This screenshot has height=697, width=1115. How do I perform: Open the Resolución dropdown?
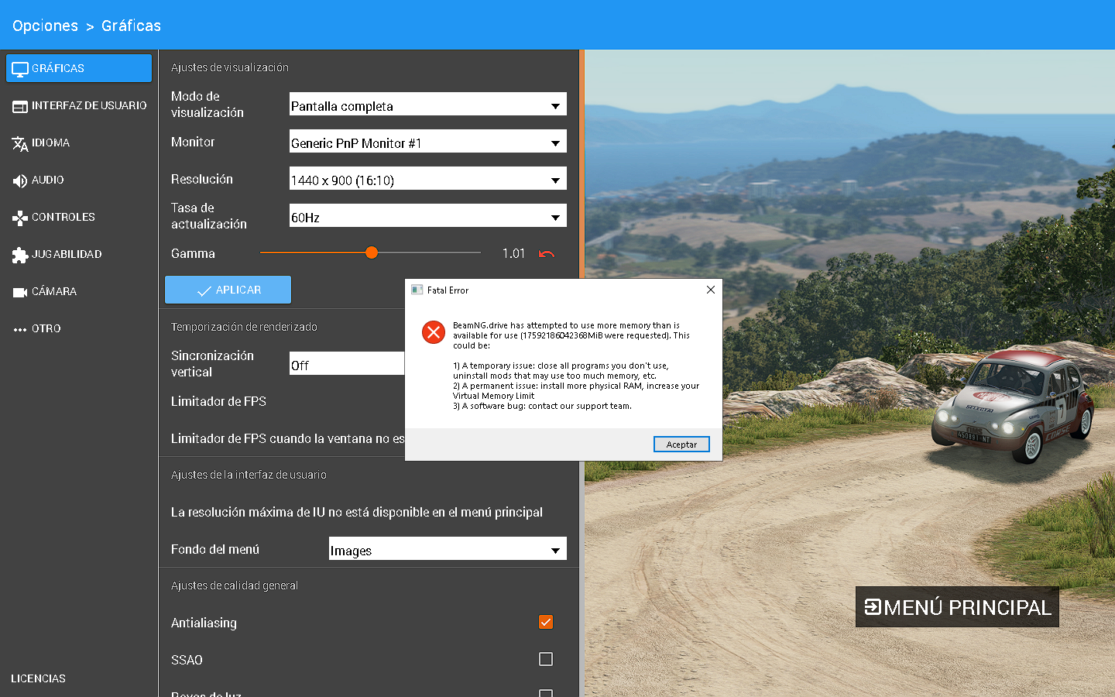click(428, 179)
